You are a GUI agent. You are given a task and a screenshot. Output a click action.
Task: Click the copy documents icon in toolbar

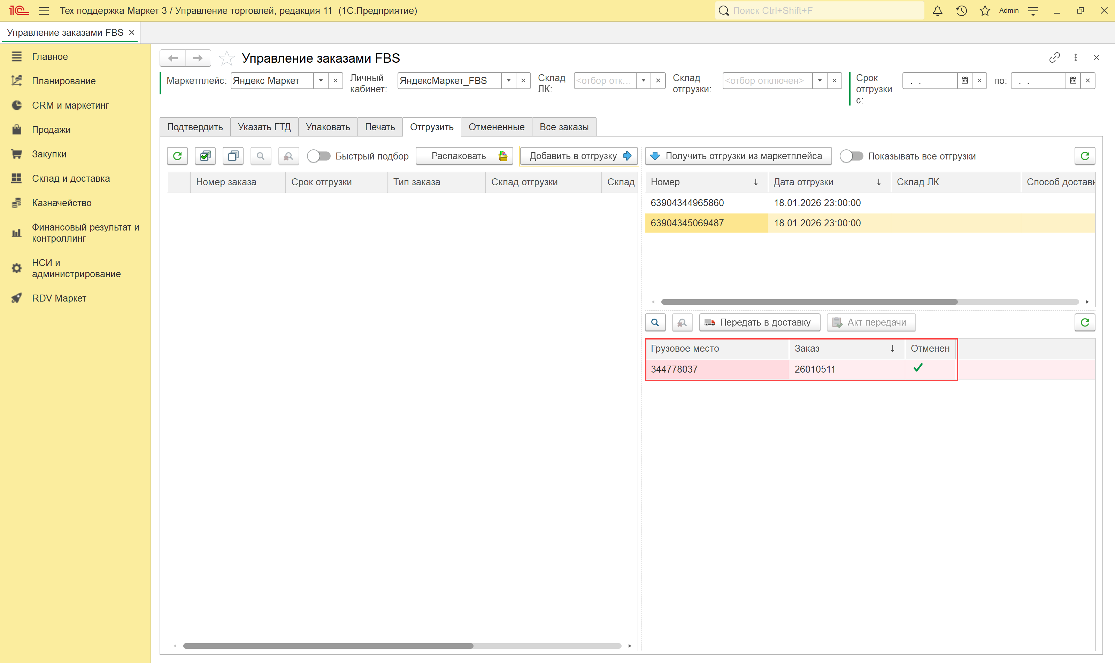[x=233, y=156]
